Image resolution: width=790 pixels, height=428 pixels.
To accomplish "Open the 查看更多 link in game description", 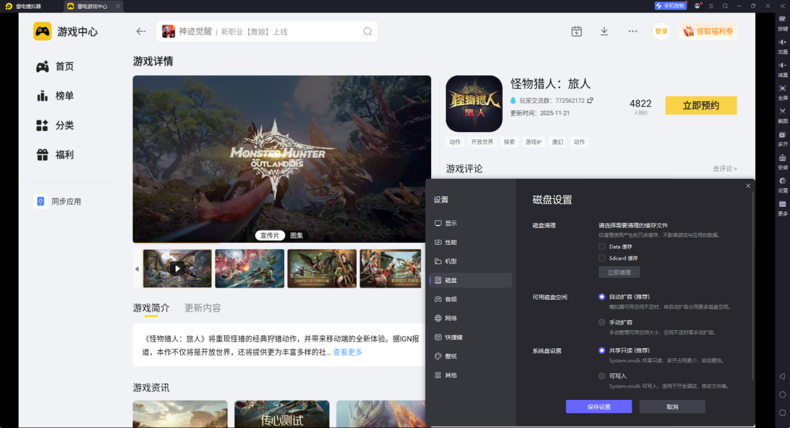I will (x=347, y=352).
